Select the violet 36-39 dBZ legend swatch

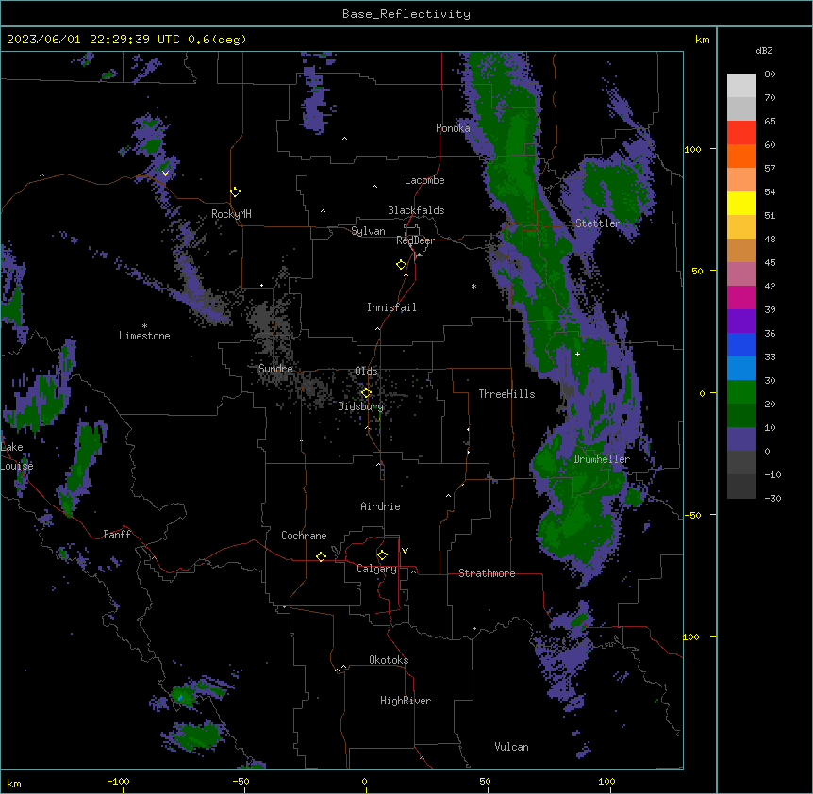click(741, 322)
